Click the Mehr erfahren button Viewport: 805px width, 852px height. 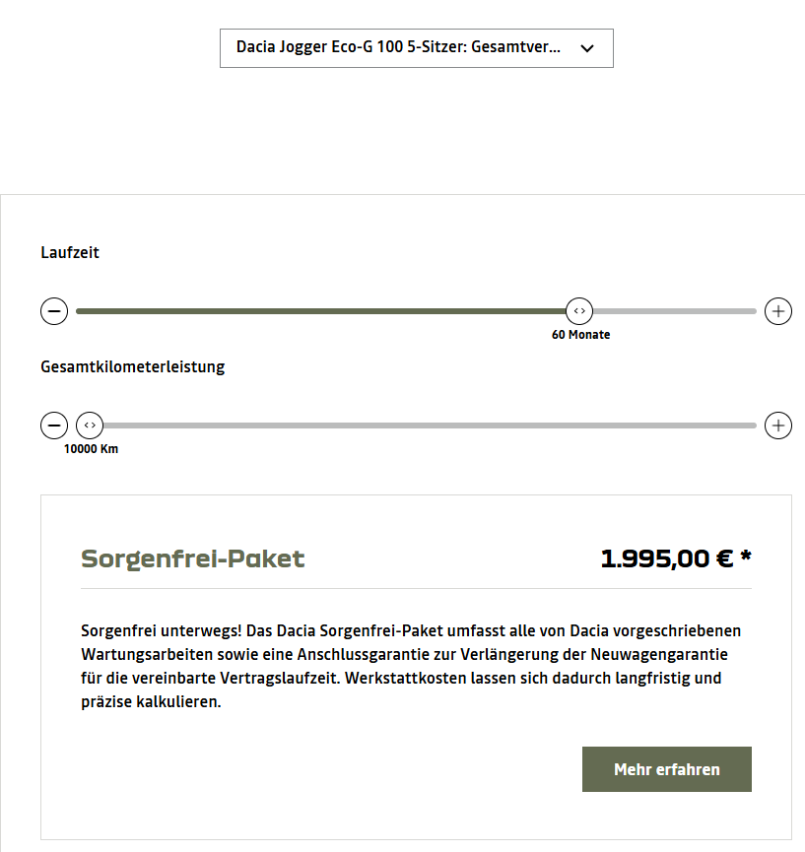(666, 769)
